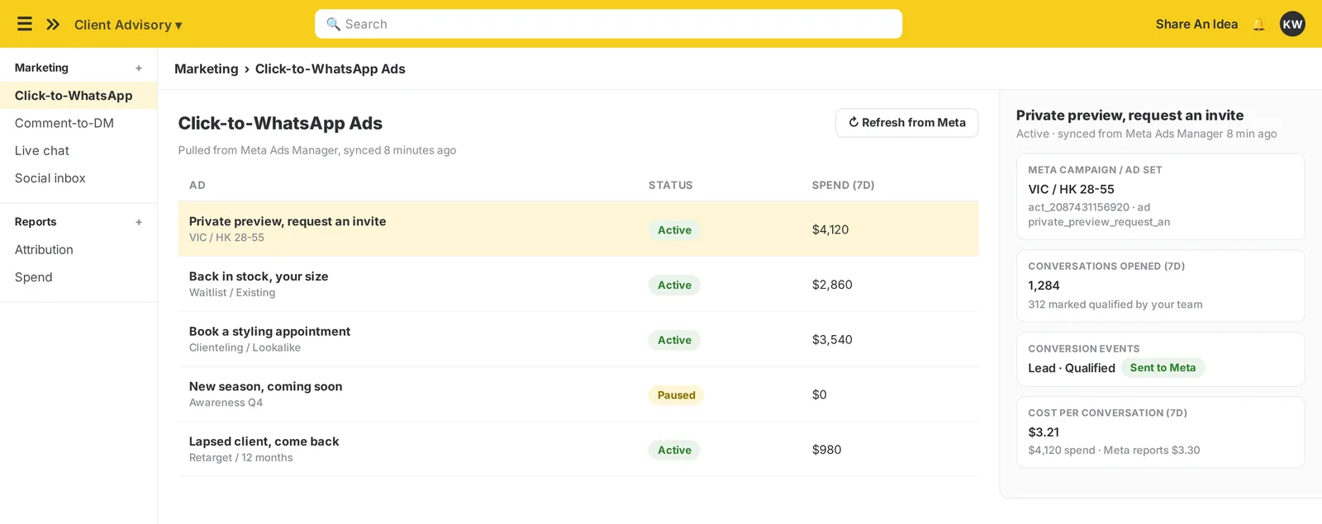Click the double-chevron expand sidebar icon
This screenshot has width=1322, height=524.
click(x=53, y=24)
